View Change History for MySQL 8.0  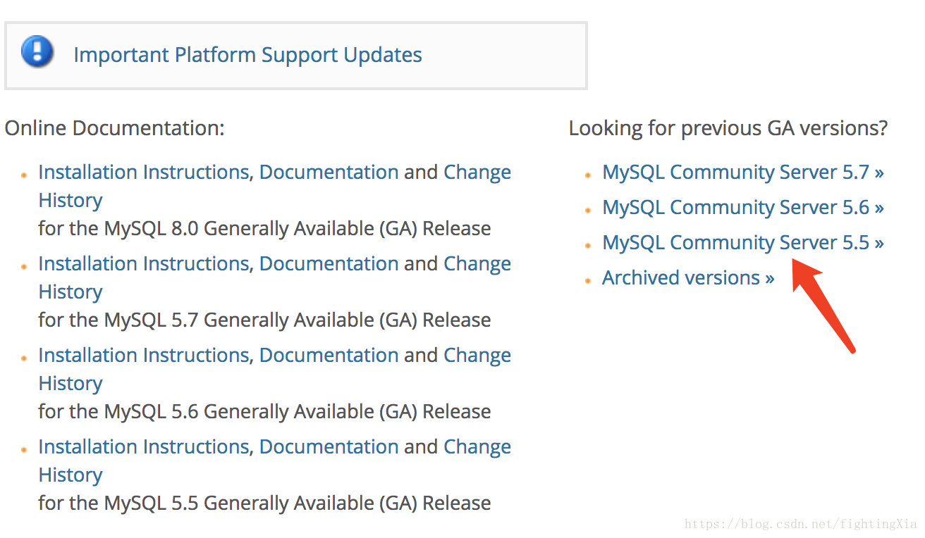coord(477,172)
